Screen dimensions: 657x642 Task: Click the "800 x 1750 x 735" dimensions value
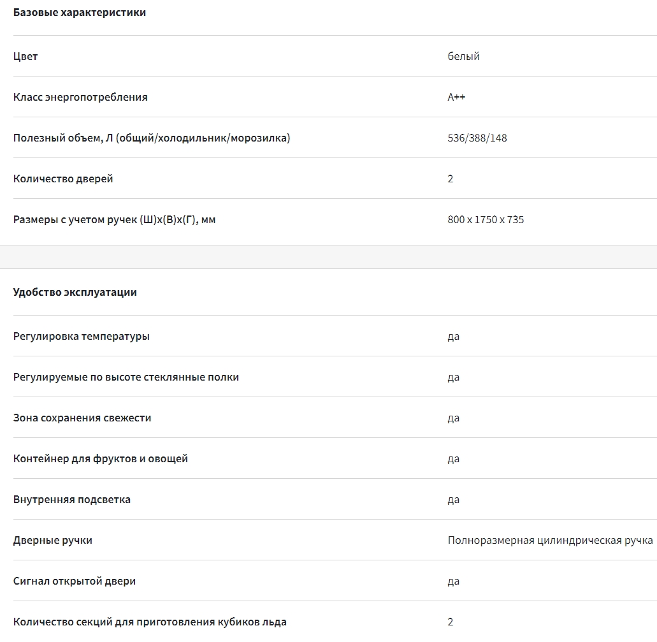(x=486, y=219)
